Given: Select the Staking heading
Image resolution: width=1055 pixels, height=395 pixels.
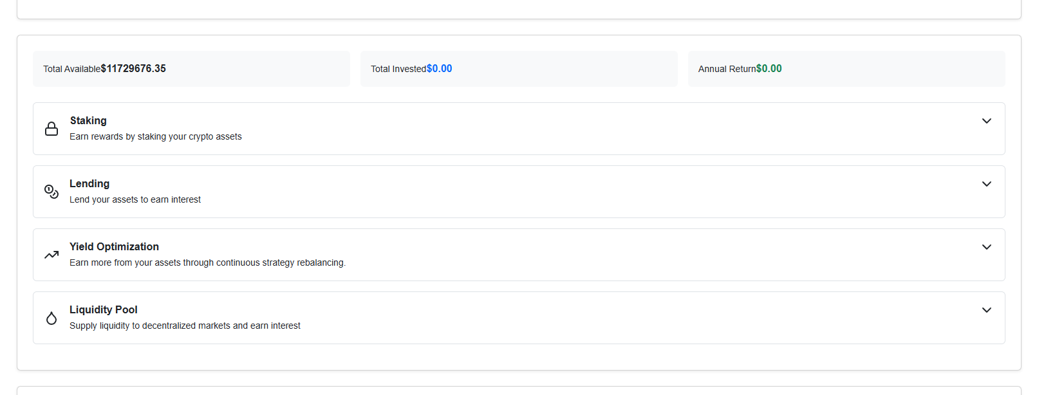Looking at the screenshot, I should 88,120.
